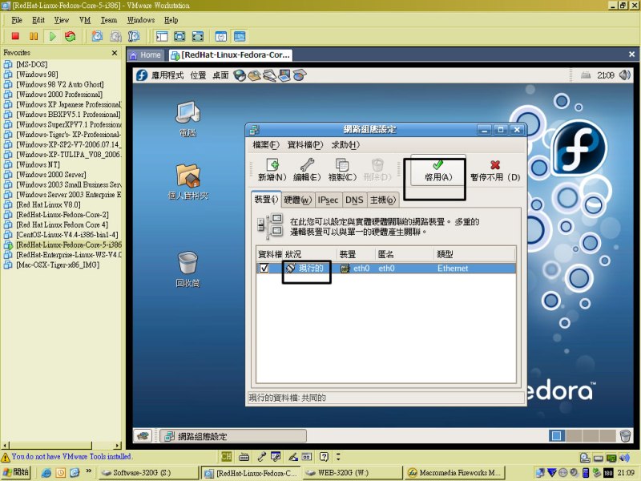Image resolution: width=641 pixels, height=481 pixels.
Task: Click the 啟用(A) activate button
Action: (437, 171)
